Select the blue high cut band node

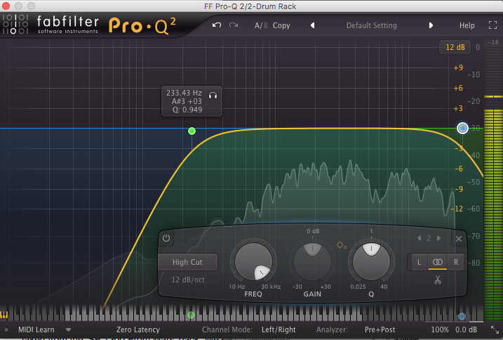(x=462, y=129)
